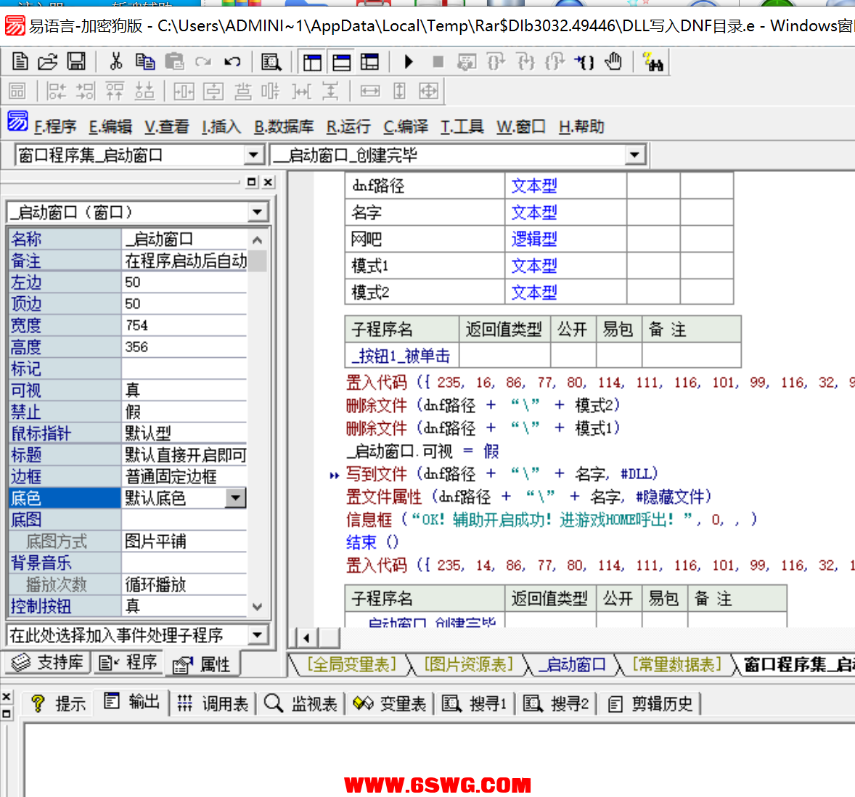Click the Paste toolbar icon

coord(174,62)
